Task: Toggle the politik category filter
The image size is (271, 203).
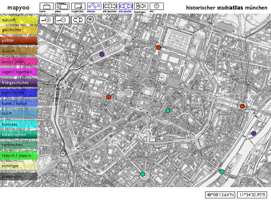Action: pyautogui.click(x=19, y=41)
